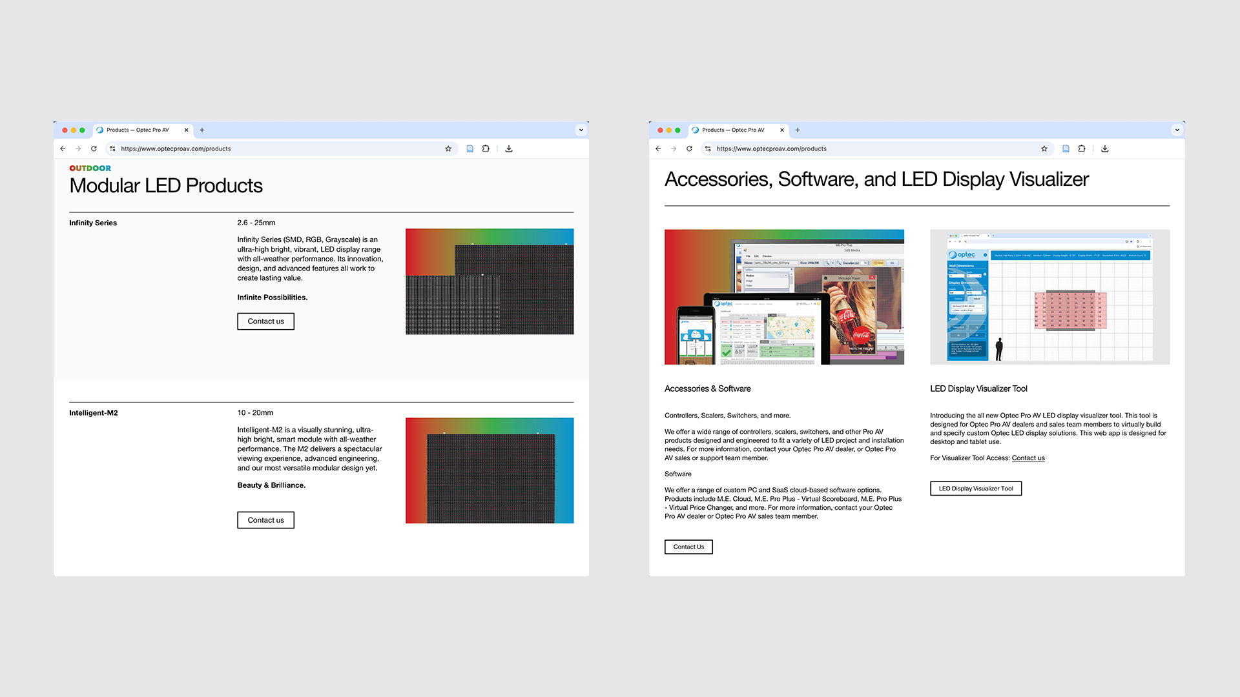The image size is (1240, 697).
Task: Click the 2.6 - 25mm pitch text
Action: click(256, 223)
